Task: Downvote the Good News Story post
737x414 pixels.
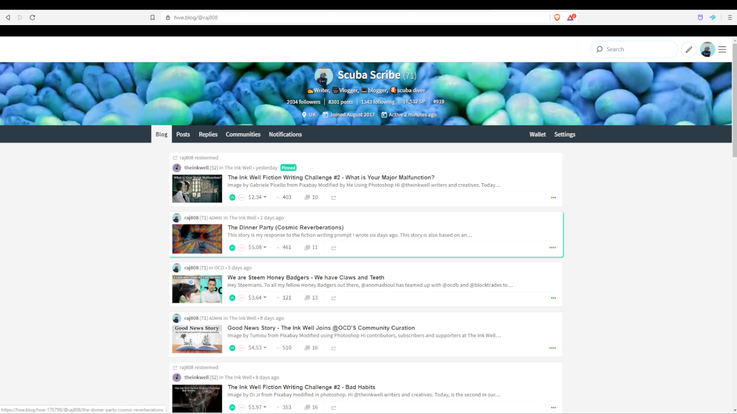Action: (242, 348)
